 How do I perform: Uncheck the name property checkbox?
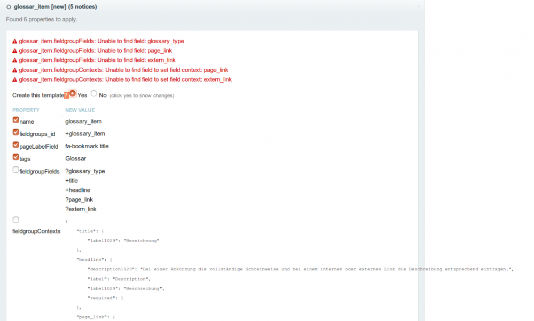click(15, 120)
